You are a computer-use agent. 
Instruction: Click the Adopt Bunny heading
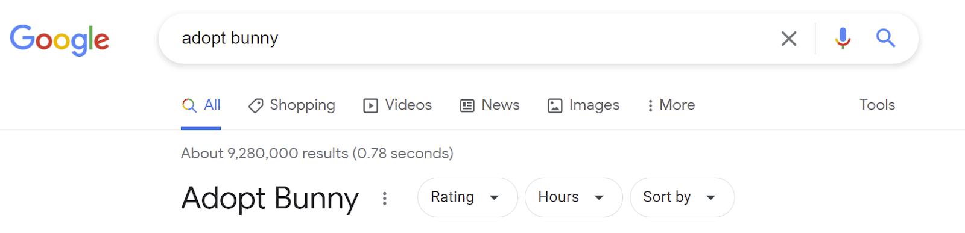pos(270,198)
